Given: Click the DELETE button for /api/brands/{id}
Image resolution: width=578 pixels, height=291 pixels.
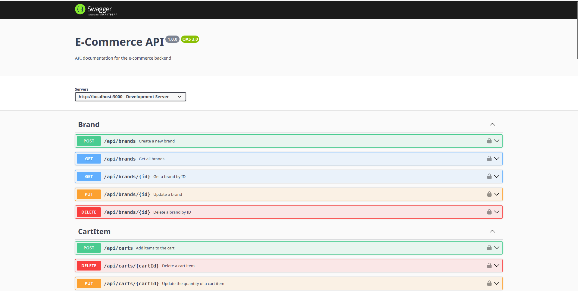Looking at the screenshot, I should point(89,212).
